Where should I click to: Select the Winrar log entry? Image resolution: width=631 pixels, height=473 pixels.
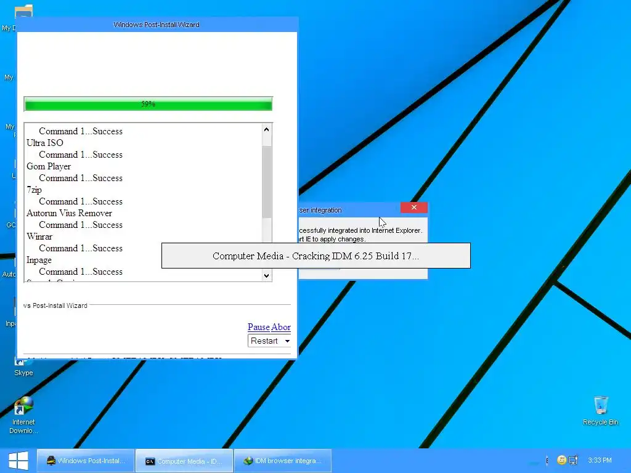(x=39, y=236)
